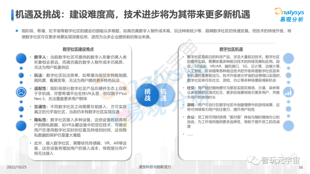
Task: Click the WeChat logo next to 智玩元宇宙
Action: 253,160
